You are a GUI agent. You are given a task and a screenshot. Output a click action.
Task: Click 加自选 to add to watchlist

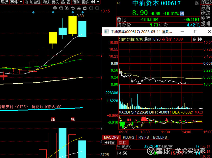(x=35, y=2)
